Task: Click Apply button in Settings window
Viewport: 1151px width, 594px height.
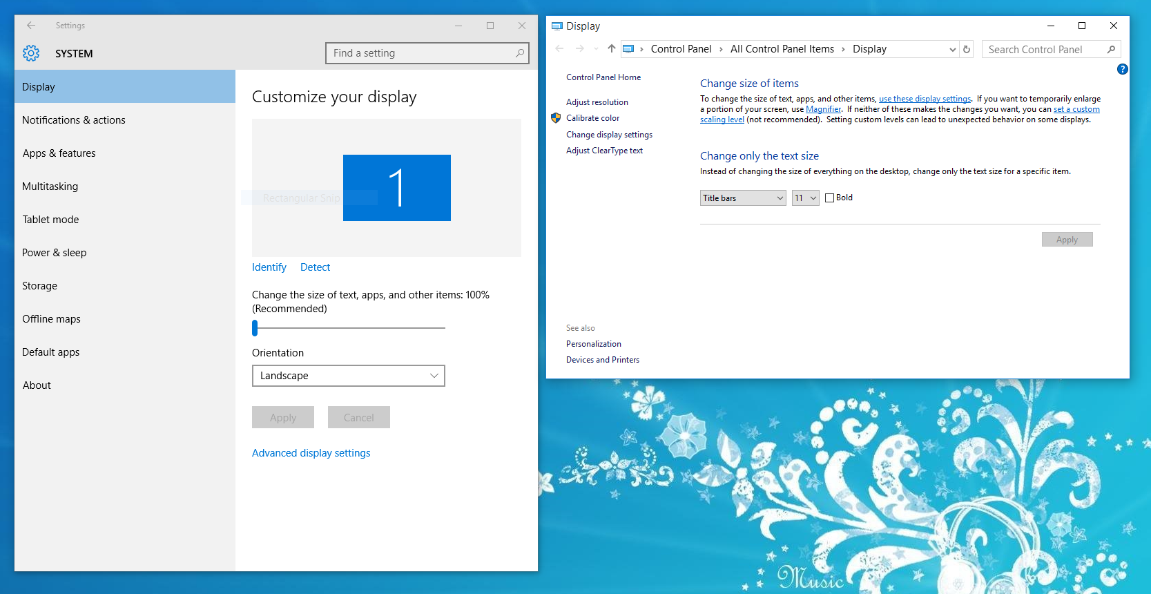Action: (283, 417)
